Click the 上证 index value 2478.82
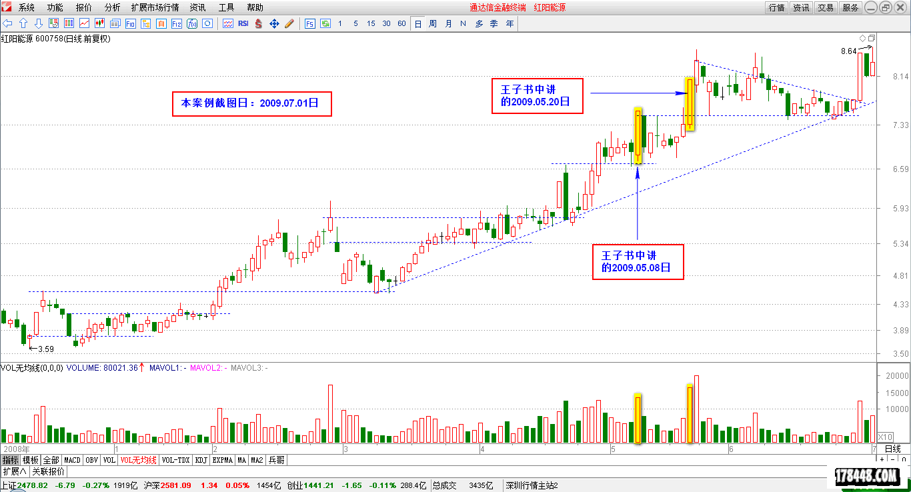The image size is (911, 492). 33,485
